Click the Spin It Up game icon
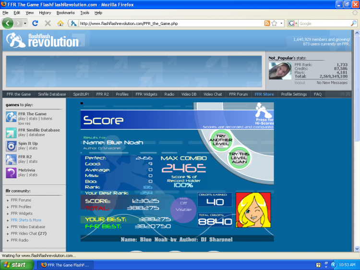 (11, 146)
